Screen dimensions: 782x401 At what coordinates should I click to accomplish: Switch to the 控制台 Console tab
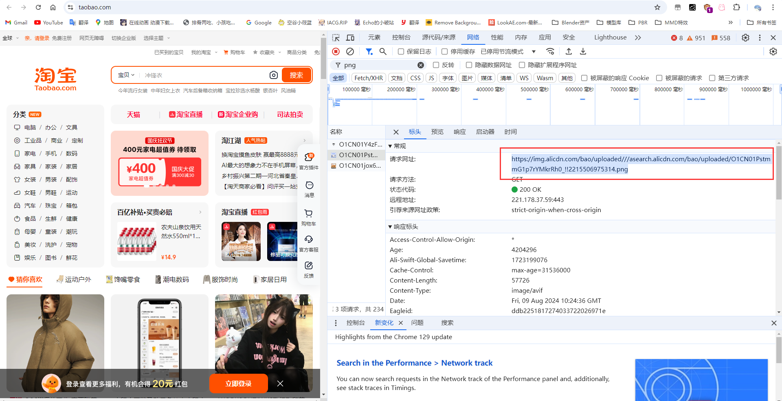[401, 37]
